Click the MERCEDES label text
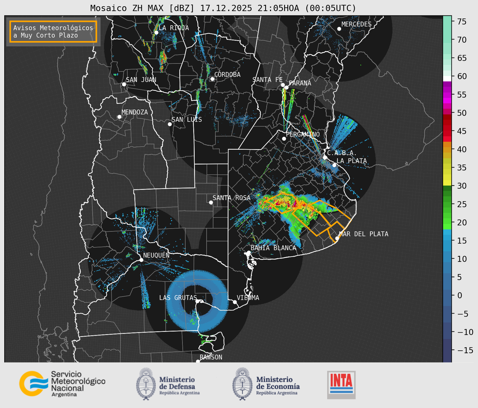The width and height of the screenshot is (478, 408). pyautogui.click(x=356, y=24)
